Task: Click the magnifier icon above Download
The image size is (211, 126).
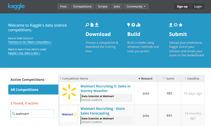Action: coord(87,25)
